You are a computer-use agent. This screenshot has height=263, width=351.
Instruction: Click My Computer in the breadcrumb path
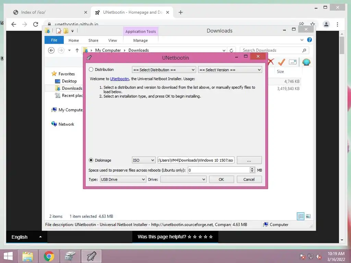point(108,50)
